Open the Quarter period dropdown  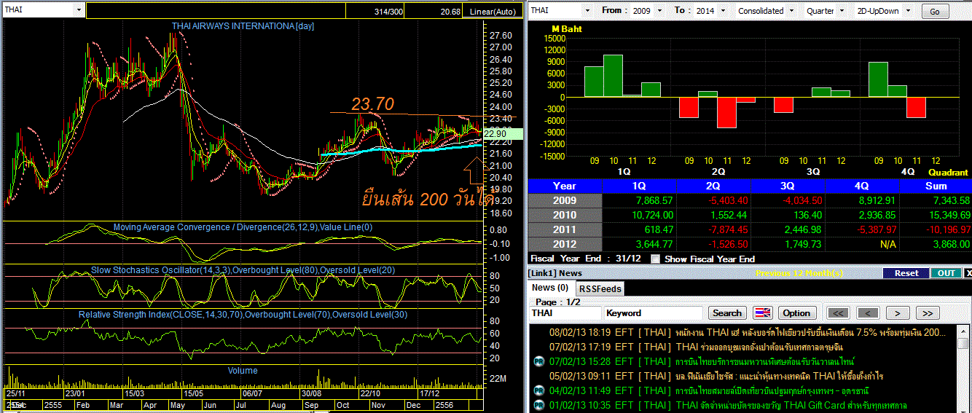(842, 11)
